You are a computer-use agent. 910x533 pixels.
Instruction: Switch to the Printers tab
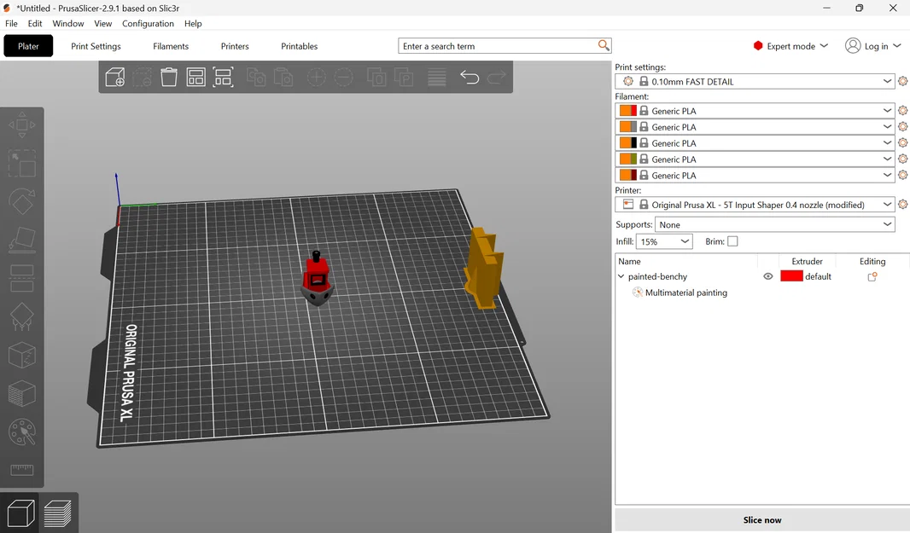[235, 46]
